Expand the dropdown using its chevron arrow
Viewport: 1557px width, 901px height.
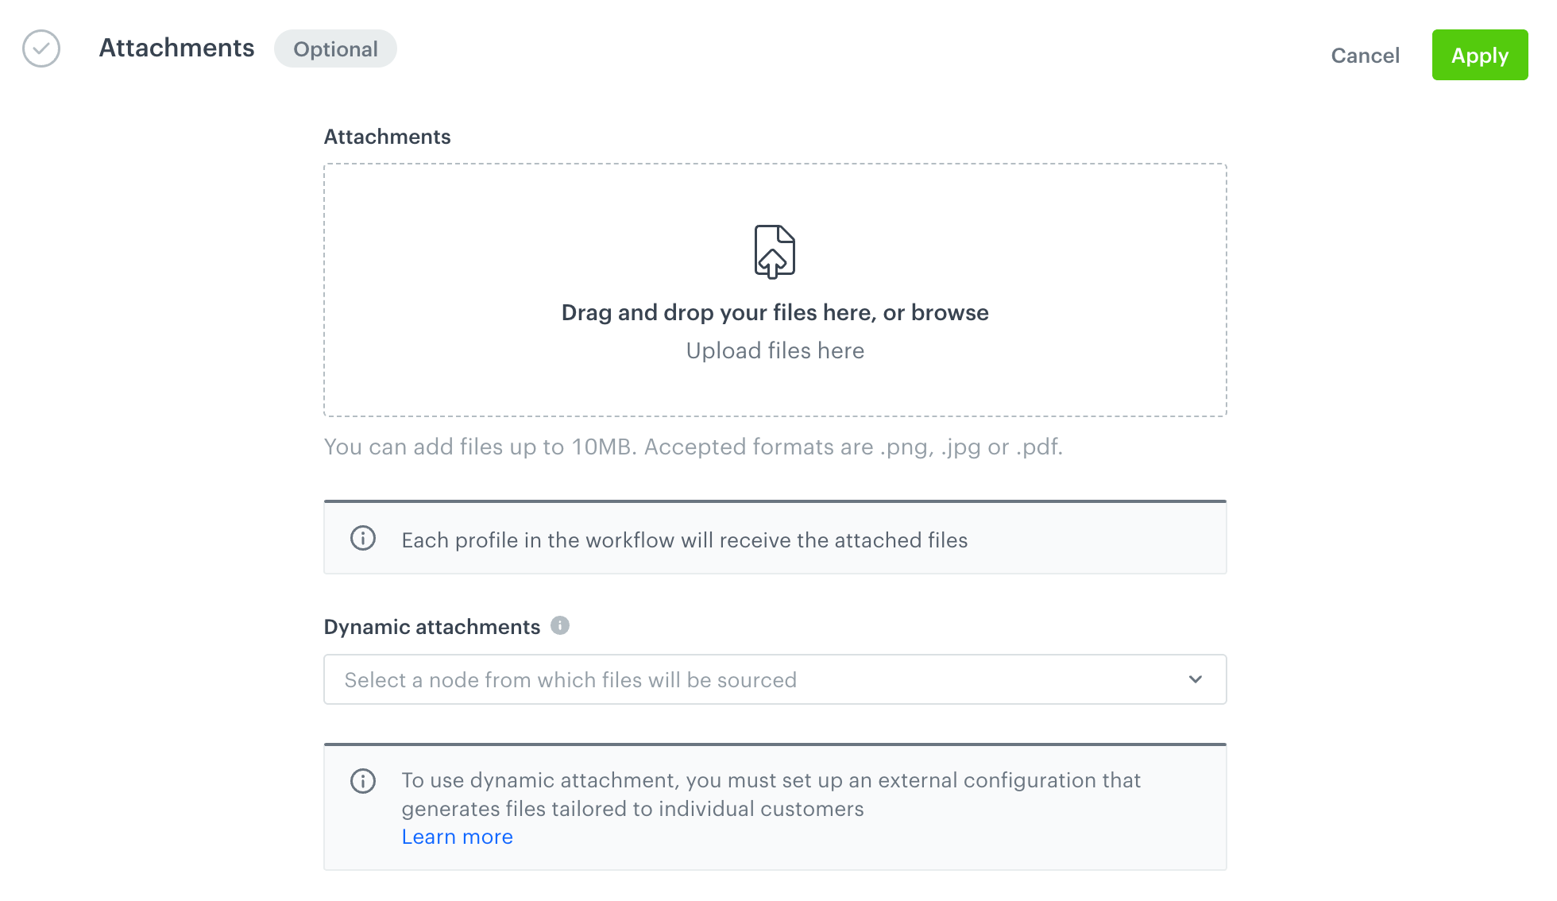pos(1195,679)
